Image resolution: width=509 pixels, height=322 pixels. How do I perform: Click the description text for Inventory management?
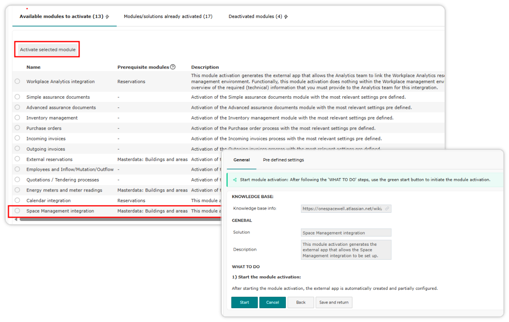coord(292,118)
